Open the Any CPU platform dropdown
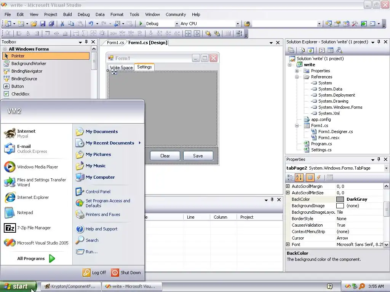The width and height of the screenshot is (390, 292). [x=238, y=24]
